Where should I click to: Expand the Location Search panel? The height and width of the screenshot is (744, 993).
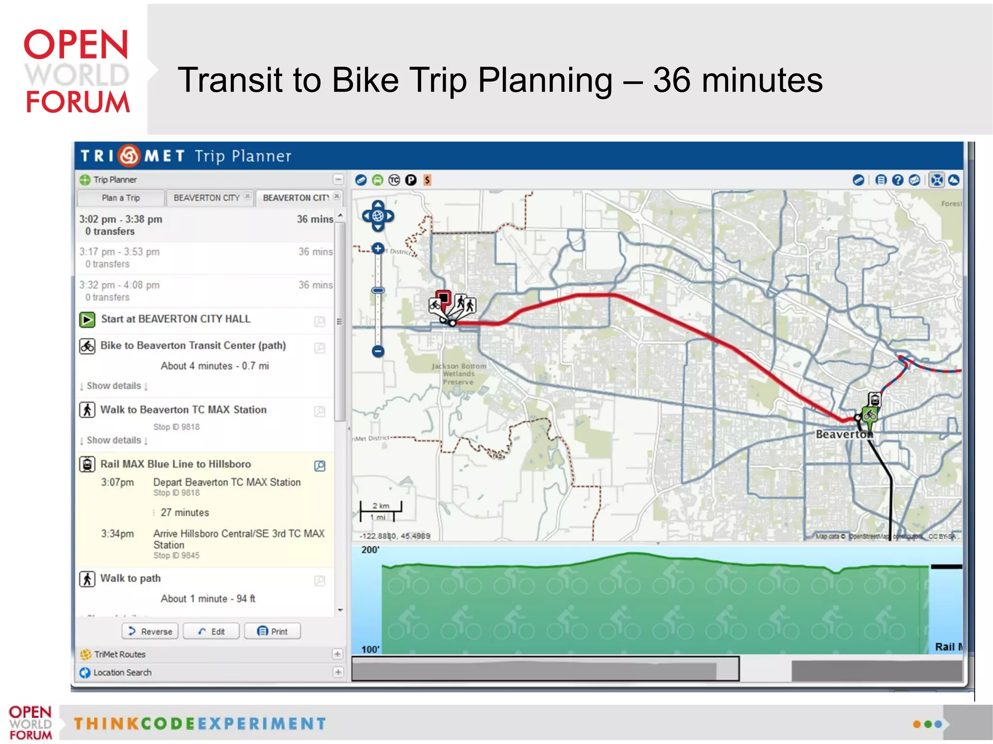pyautogui.click(x=337, y=672)
